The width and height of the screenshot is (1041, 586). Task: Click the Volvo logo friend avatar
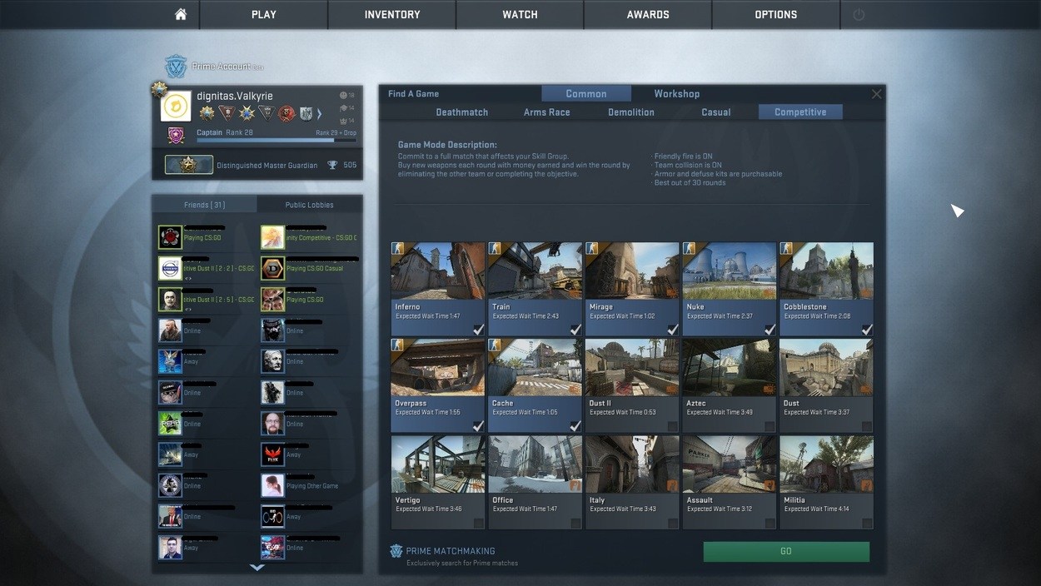(x=170, y=268)
